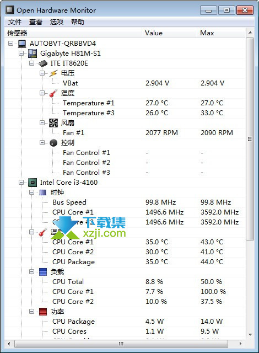This screenshot has height=353, width=259.
Task: Select the CPU Total load row
Action: [125, 282]
